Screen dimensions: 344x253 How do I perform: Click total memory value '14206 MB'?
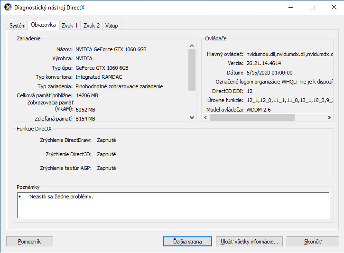pyautogui.click(x=87, y=95)
